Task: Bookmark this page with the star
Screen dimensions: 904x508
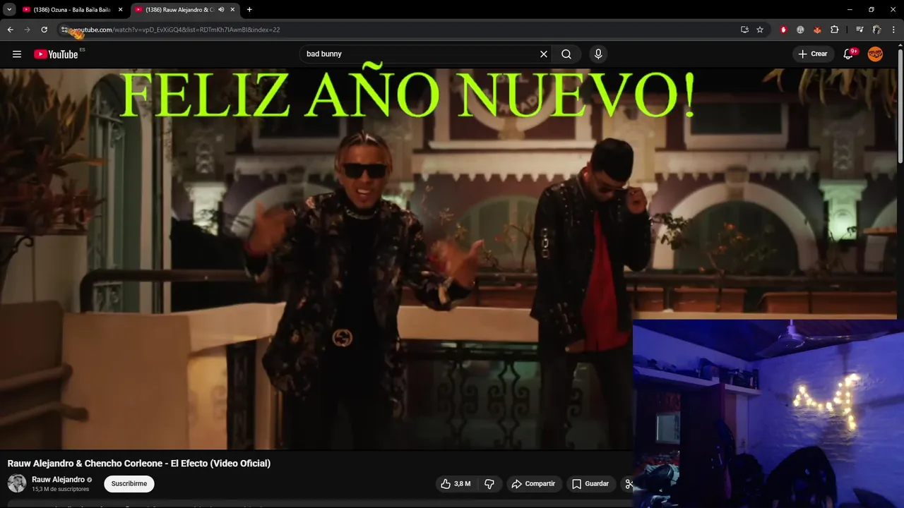Action: (x=760, y=30)
